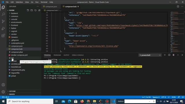The width and height of the screenshot is (185, 104).
Task: Open the Extensions view
Action: [x=3, y=35]
